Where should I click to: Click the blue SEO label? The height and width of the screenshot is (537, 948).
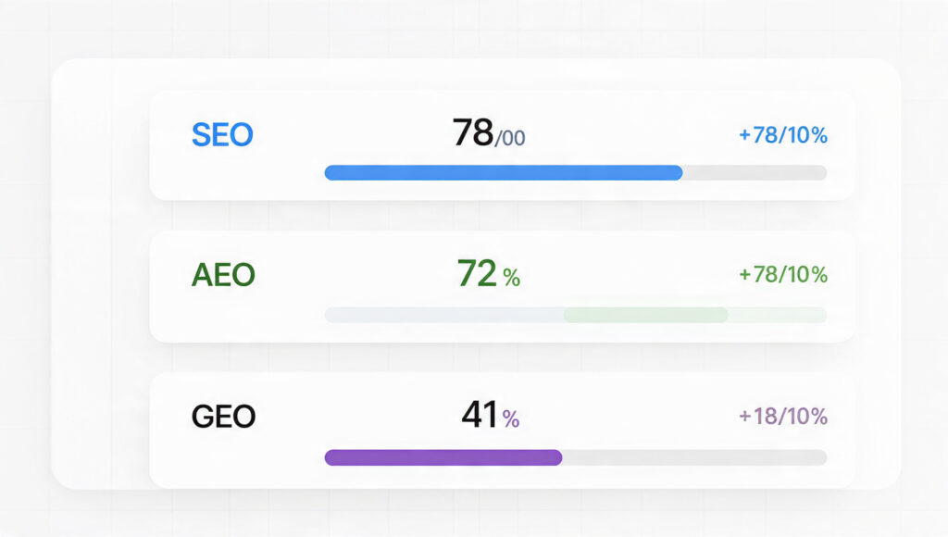click(221, 135)
